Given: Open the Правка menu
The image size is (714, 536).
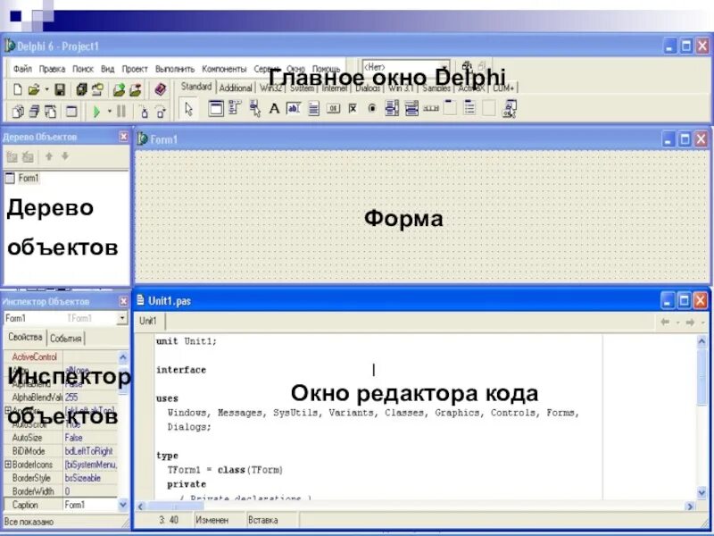Looking at the screenshot, I should [x=52, y=70].
